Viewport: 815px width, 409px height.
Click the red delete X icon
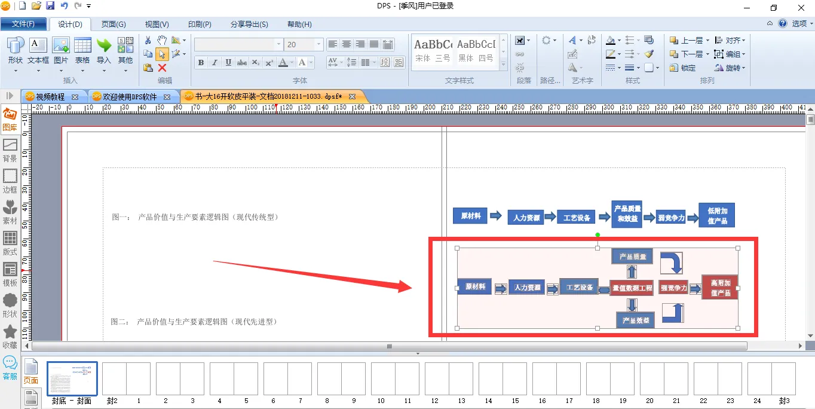click(162, 68)
